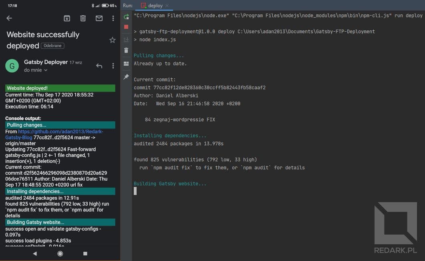
Task: Click the 'Gatsby Deployer' sender name
Action: click(46, 62)
